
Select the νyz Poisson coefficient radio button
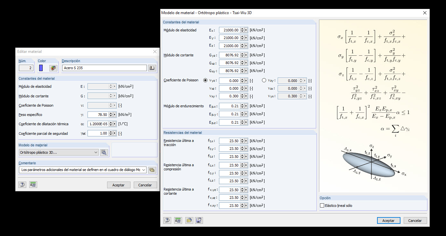coord(205,81)
